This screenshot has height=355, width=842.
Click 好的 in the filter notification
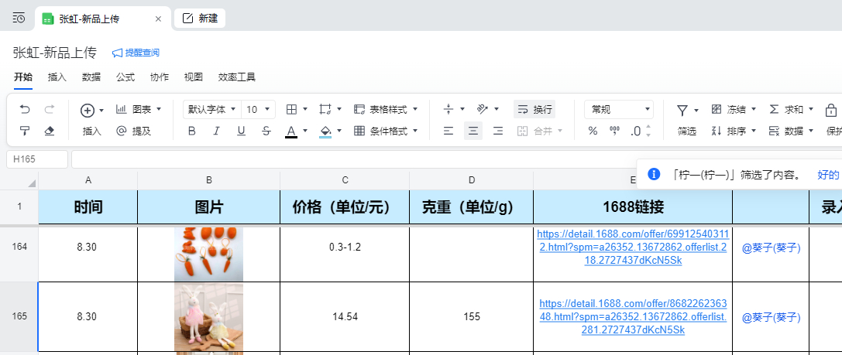(x=827, y=175)
